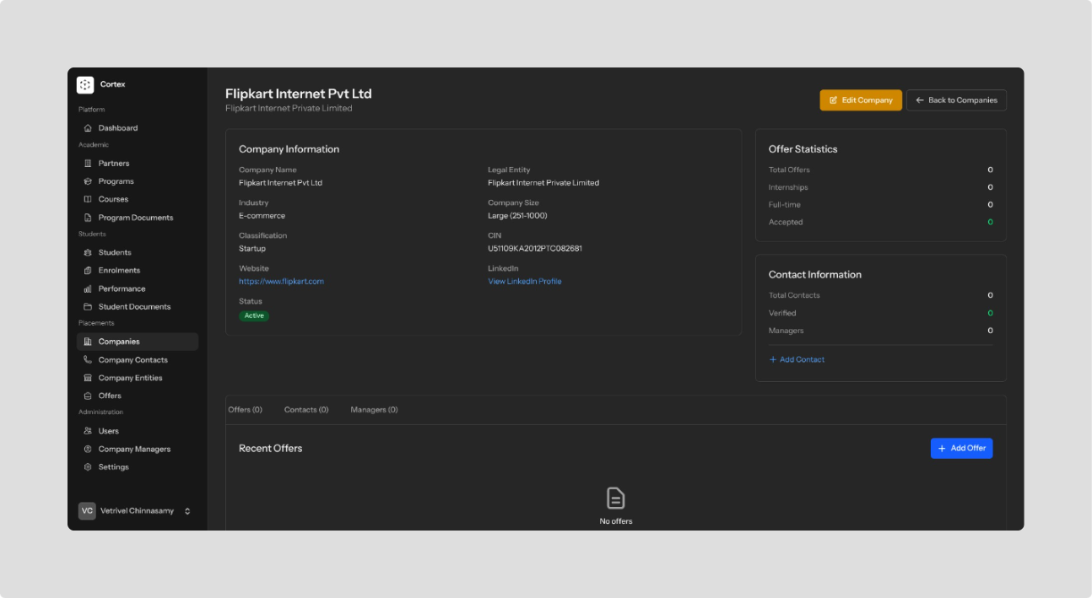
Task: Click the Company Contacts phone icon
Action: [x=88, y=360]
